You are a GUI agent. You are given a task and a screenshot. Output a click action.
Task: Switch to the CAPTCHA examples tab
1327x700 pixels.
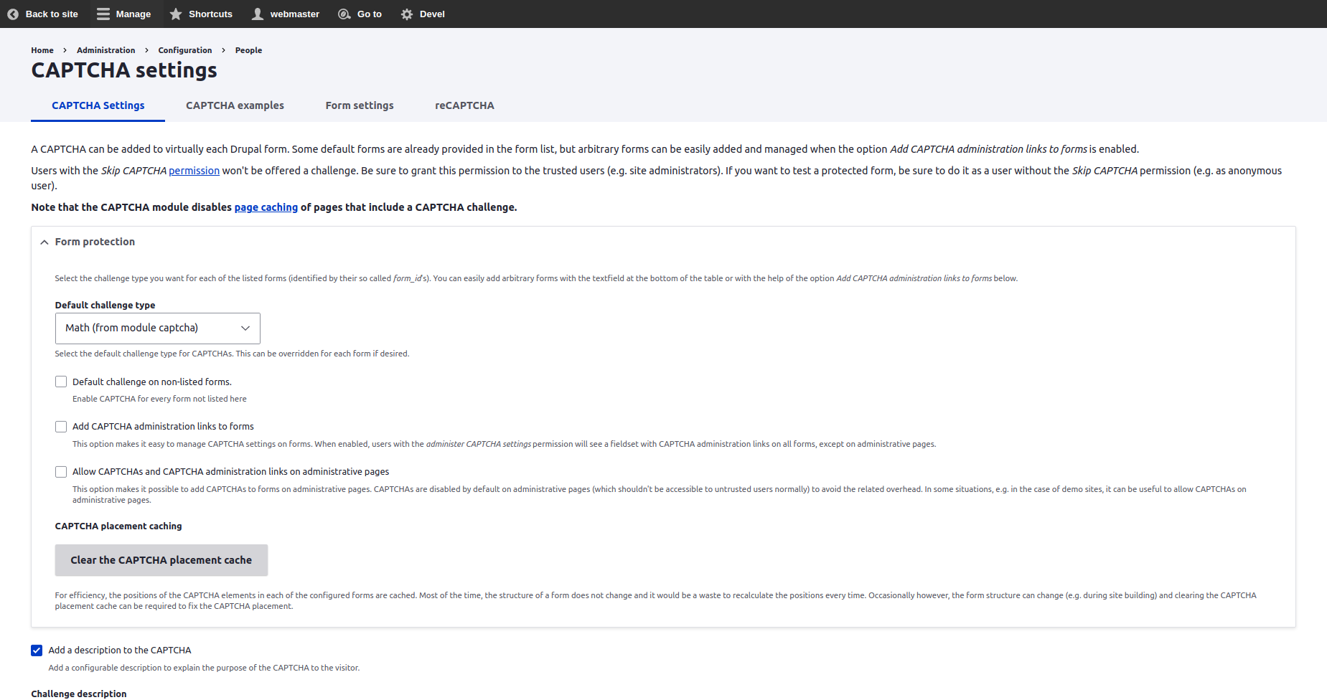(235, 105)
